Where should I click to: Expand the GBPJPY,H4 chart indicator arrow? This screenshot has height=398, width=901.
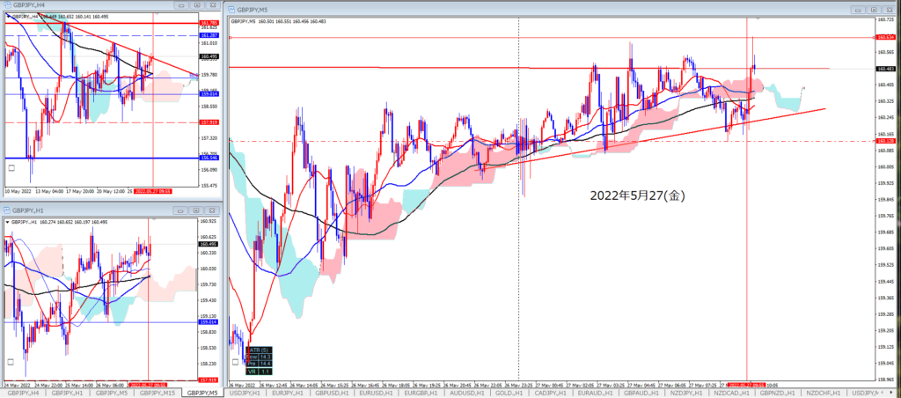[x=8, y=16]
